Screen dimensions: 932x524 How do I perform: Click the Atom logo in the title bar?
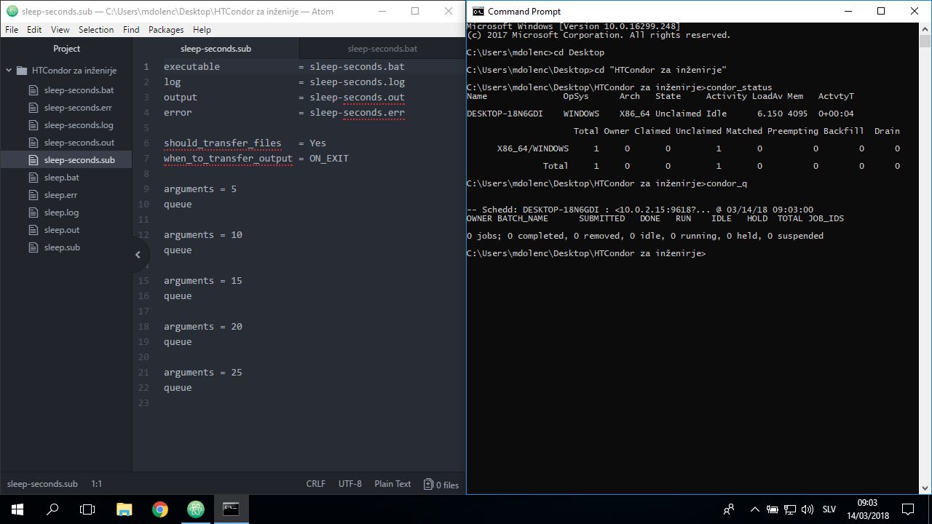click(x=12, y=11)
